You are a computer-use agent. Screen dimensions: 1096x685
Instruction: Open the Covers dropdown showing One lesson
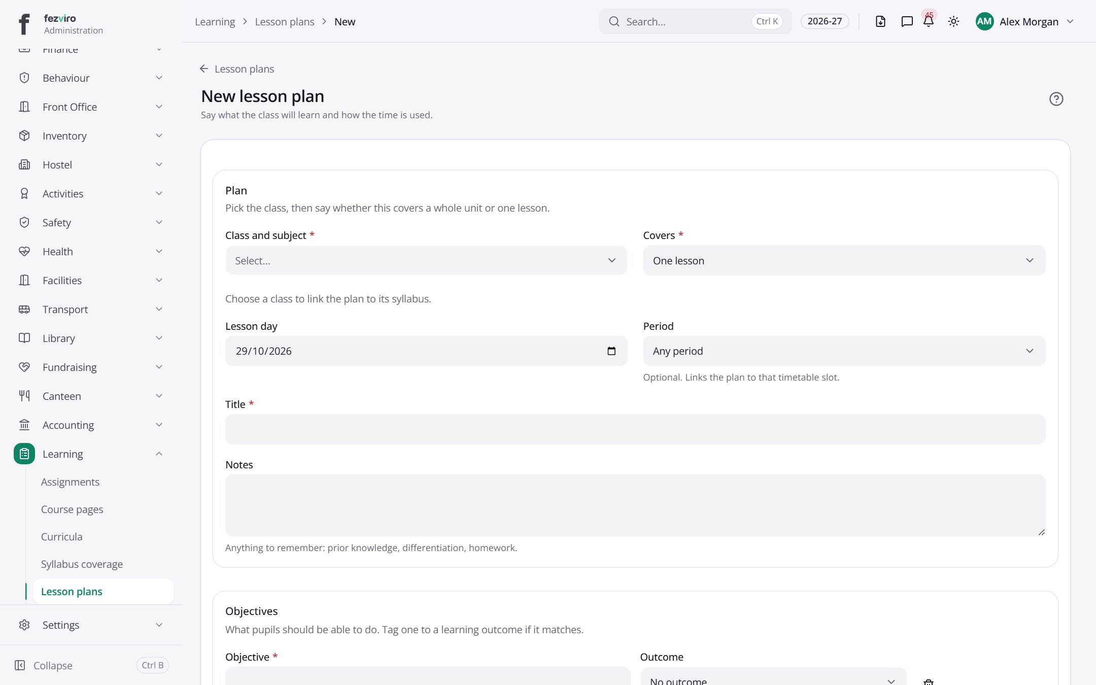(x=844, y=260)
